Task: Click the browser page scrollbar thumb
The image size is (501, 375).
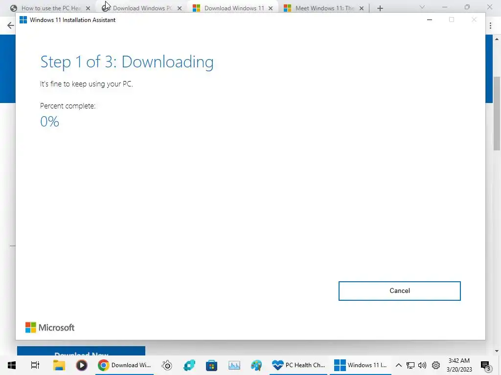Action: 497,113
